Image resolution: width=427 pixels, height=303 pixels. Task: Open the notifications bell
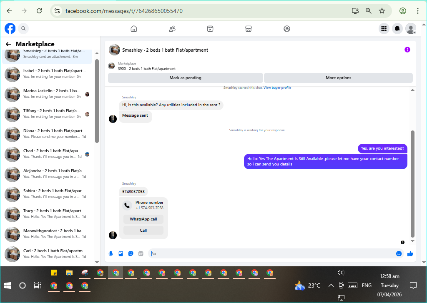pyautogui.click(x=397, y=29)
